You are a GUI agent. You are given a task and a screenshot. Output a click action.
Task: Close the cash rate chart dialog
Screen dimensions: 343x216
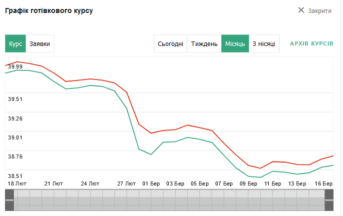tap(315, 10)
